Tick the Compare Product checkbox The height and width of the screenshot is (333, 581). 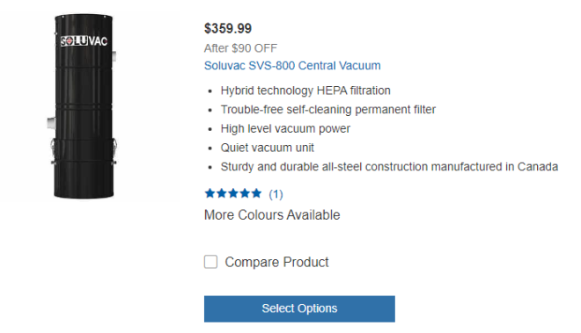210,262
